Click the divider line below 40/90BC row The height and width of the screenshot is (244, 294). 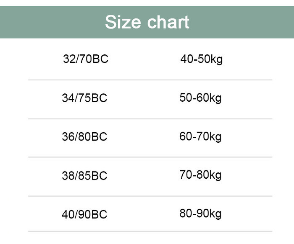coord(150,231)
